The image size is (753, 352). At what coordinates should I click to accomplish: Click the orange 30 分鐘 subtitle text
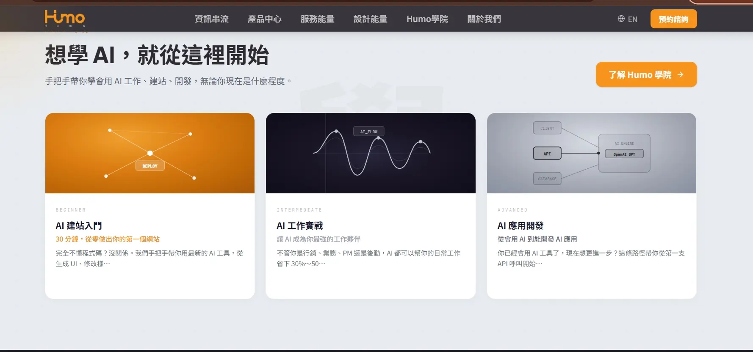coord(108,239)
